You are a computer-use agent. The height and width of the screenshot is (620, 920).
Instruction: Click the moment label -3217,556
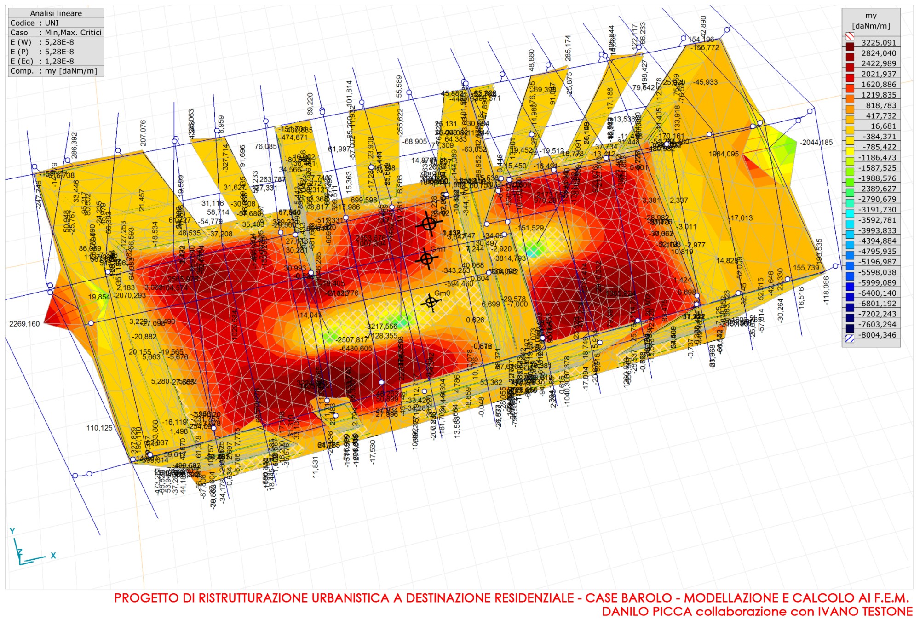pyautogui.click(x=381, y=327)
